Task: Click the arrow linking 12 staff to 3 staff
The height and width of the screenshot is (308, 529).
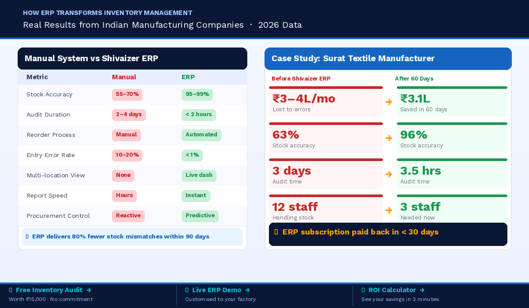Action: (388, 211)
